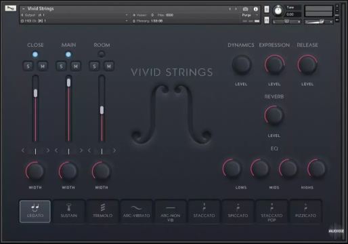The image size is (348, 244).
Task: Click the Vivid Strings instrument name
Action: coord(41,9)
